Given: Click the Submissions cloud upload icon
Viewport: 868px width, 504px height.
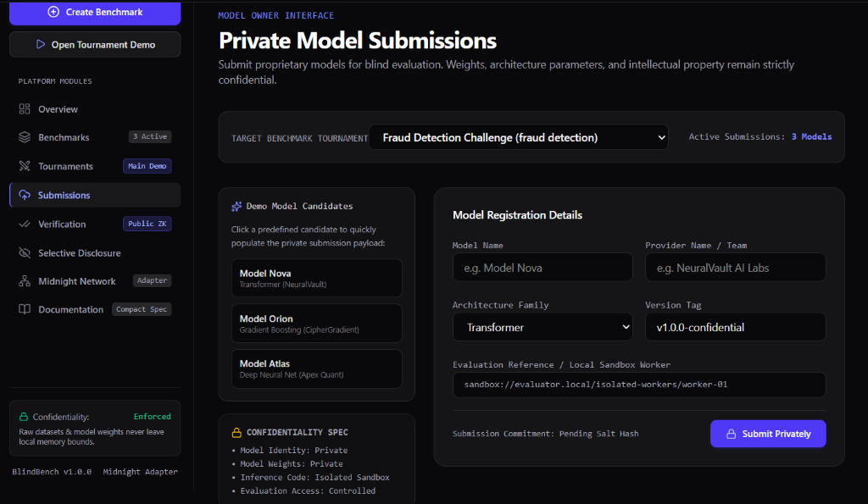Looking at the screenshot, I should click(25, 195).
